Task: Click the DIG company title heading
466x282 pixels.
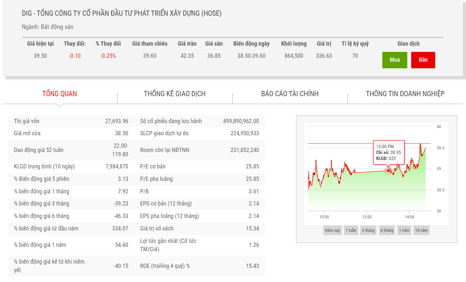Action: (x=122, y=13)
